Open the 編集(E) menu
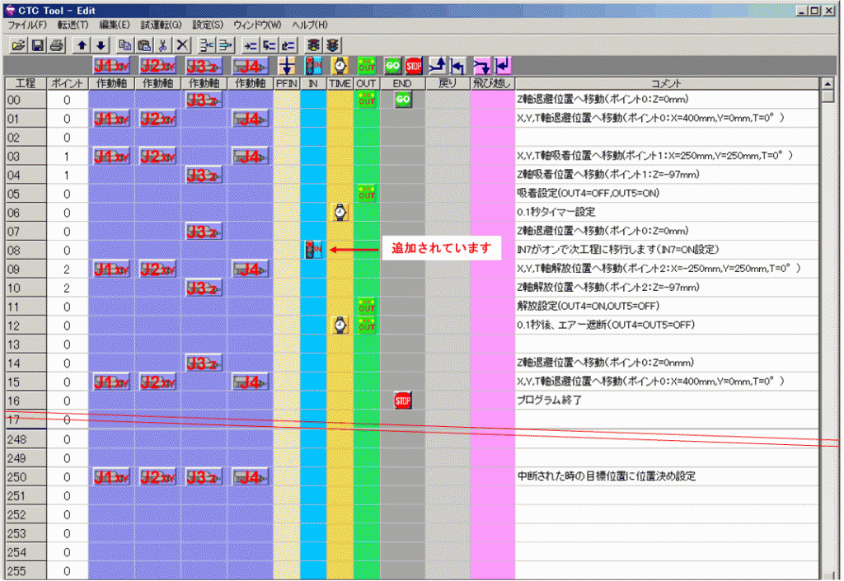Screen dimensions: 844x581 click(x=114, y=25)
